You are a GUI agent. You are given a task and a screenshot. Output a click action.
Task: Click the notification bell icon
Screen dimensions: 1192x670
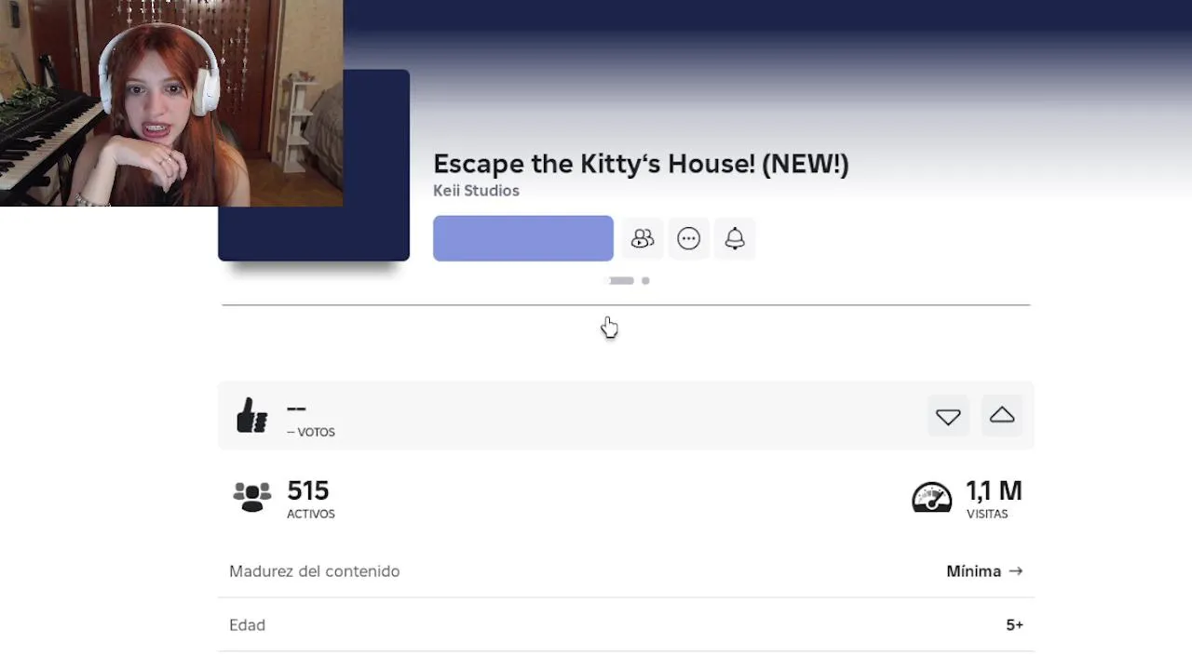coord(735,239)
